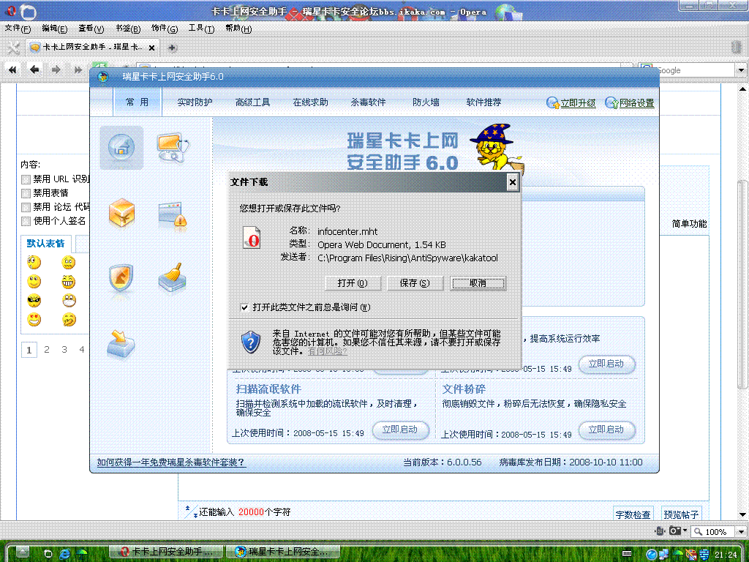Viewport: 749px width, 562px height.
Task: Click 字数检查 button
Action: point(633,514)
